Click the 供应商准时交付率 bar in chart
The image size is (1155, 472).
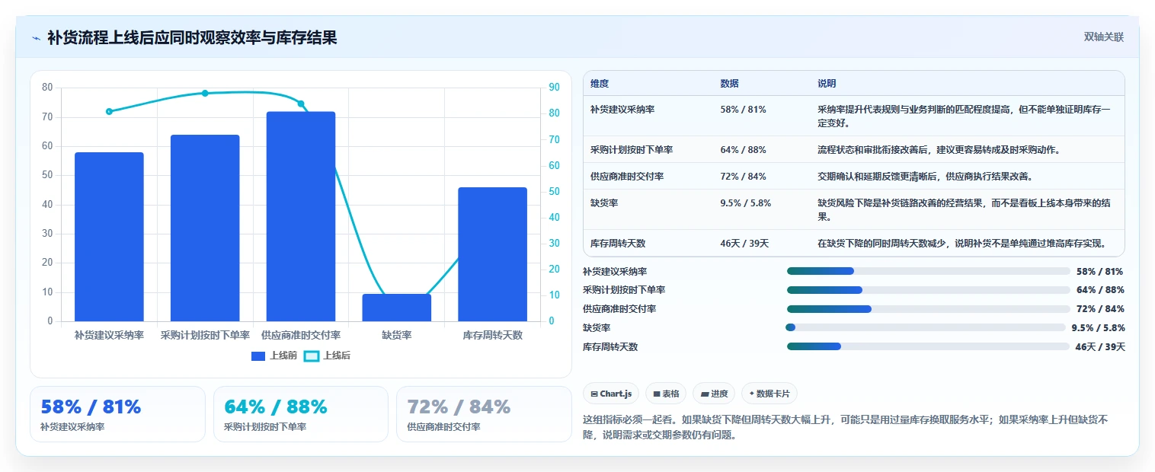click(301, 216)
